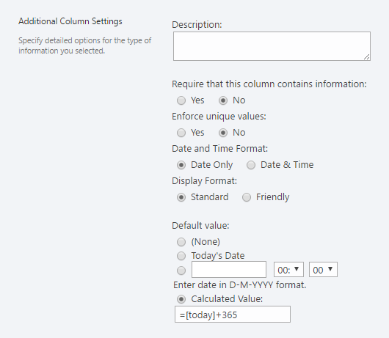Choose No for Enforce unique values

pos(223,133)
